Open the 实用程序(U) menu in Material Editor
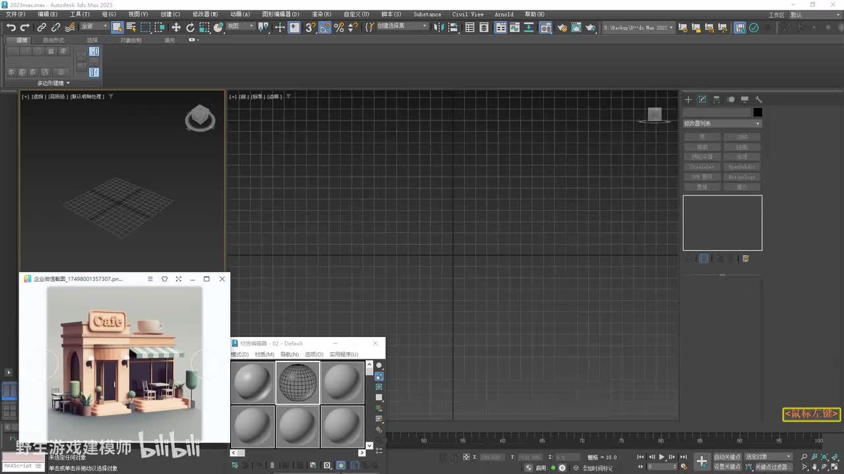This screenshot has height=474, width=844. [x=344, y=354]
